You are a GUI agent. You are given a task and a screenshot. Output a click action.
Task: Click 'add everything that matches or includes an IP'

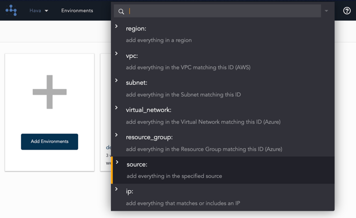coord(183,203)
